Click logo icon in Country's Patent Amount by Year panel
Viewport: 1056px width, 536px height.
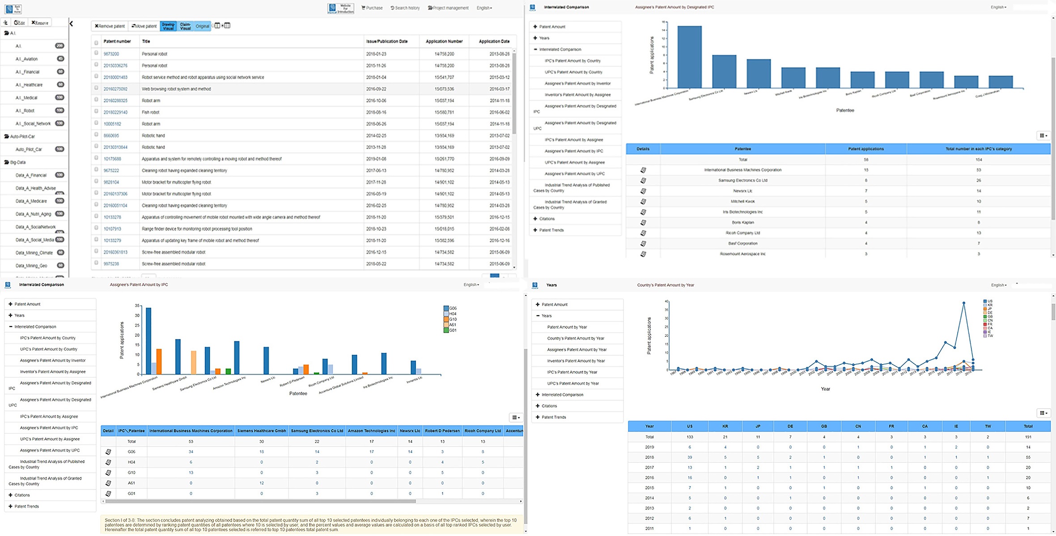(x=534, y=285)
